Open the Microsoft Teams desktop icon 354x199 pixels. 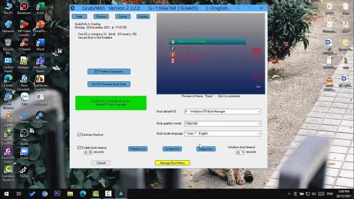pyautogui.click(x=40, y=65)
